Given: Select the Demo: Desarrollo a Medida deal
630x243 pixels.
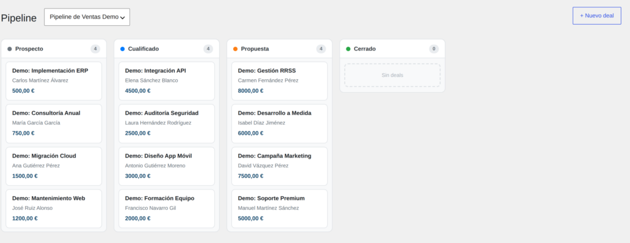Looking at the screenshot, I should (x=280, y=124).
